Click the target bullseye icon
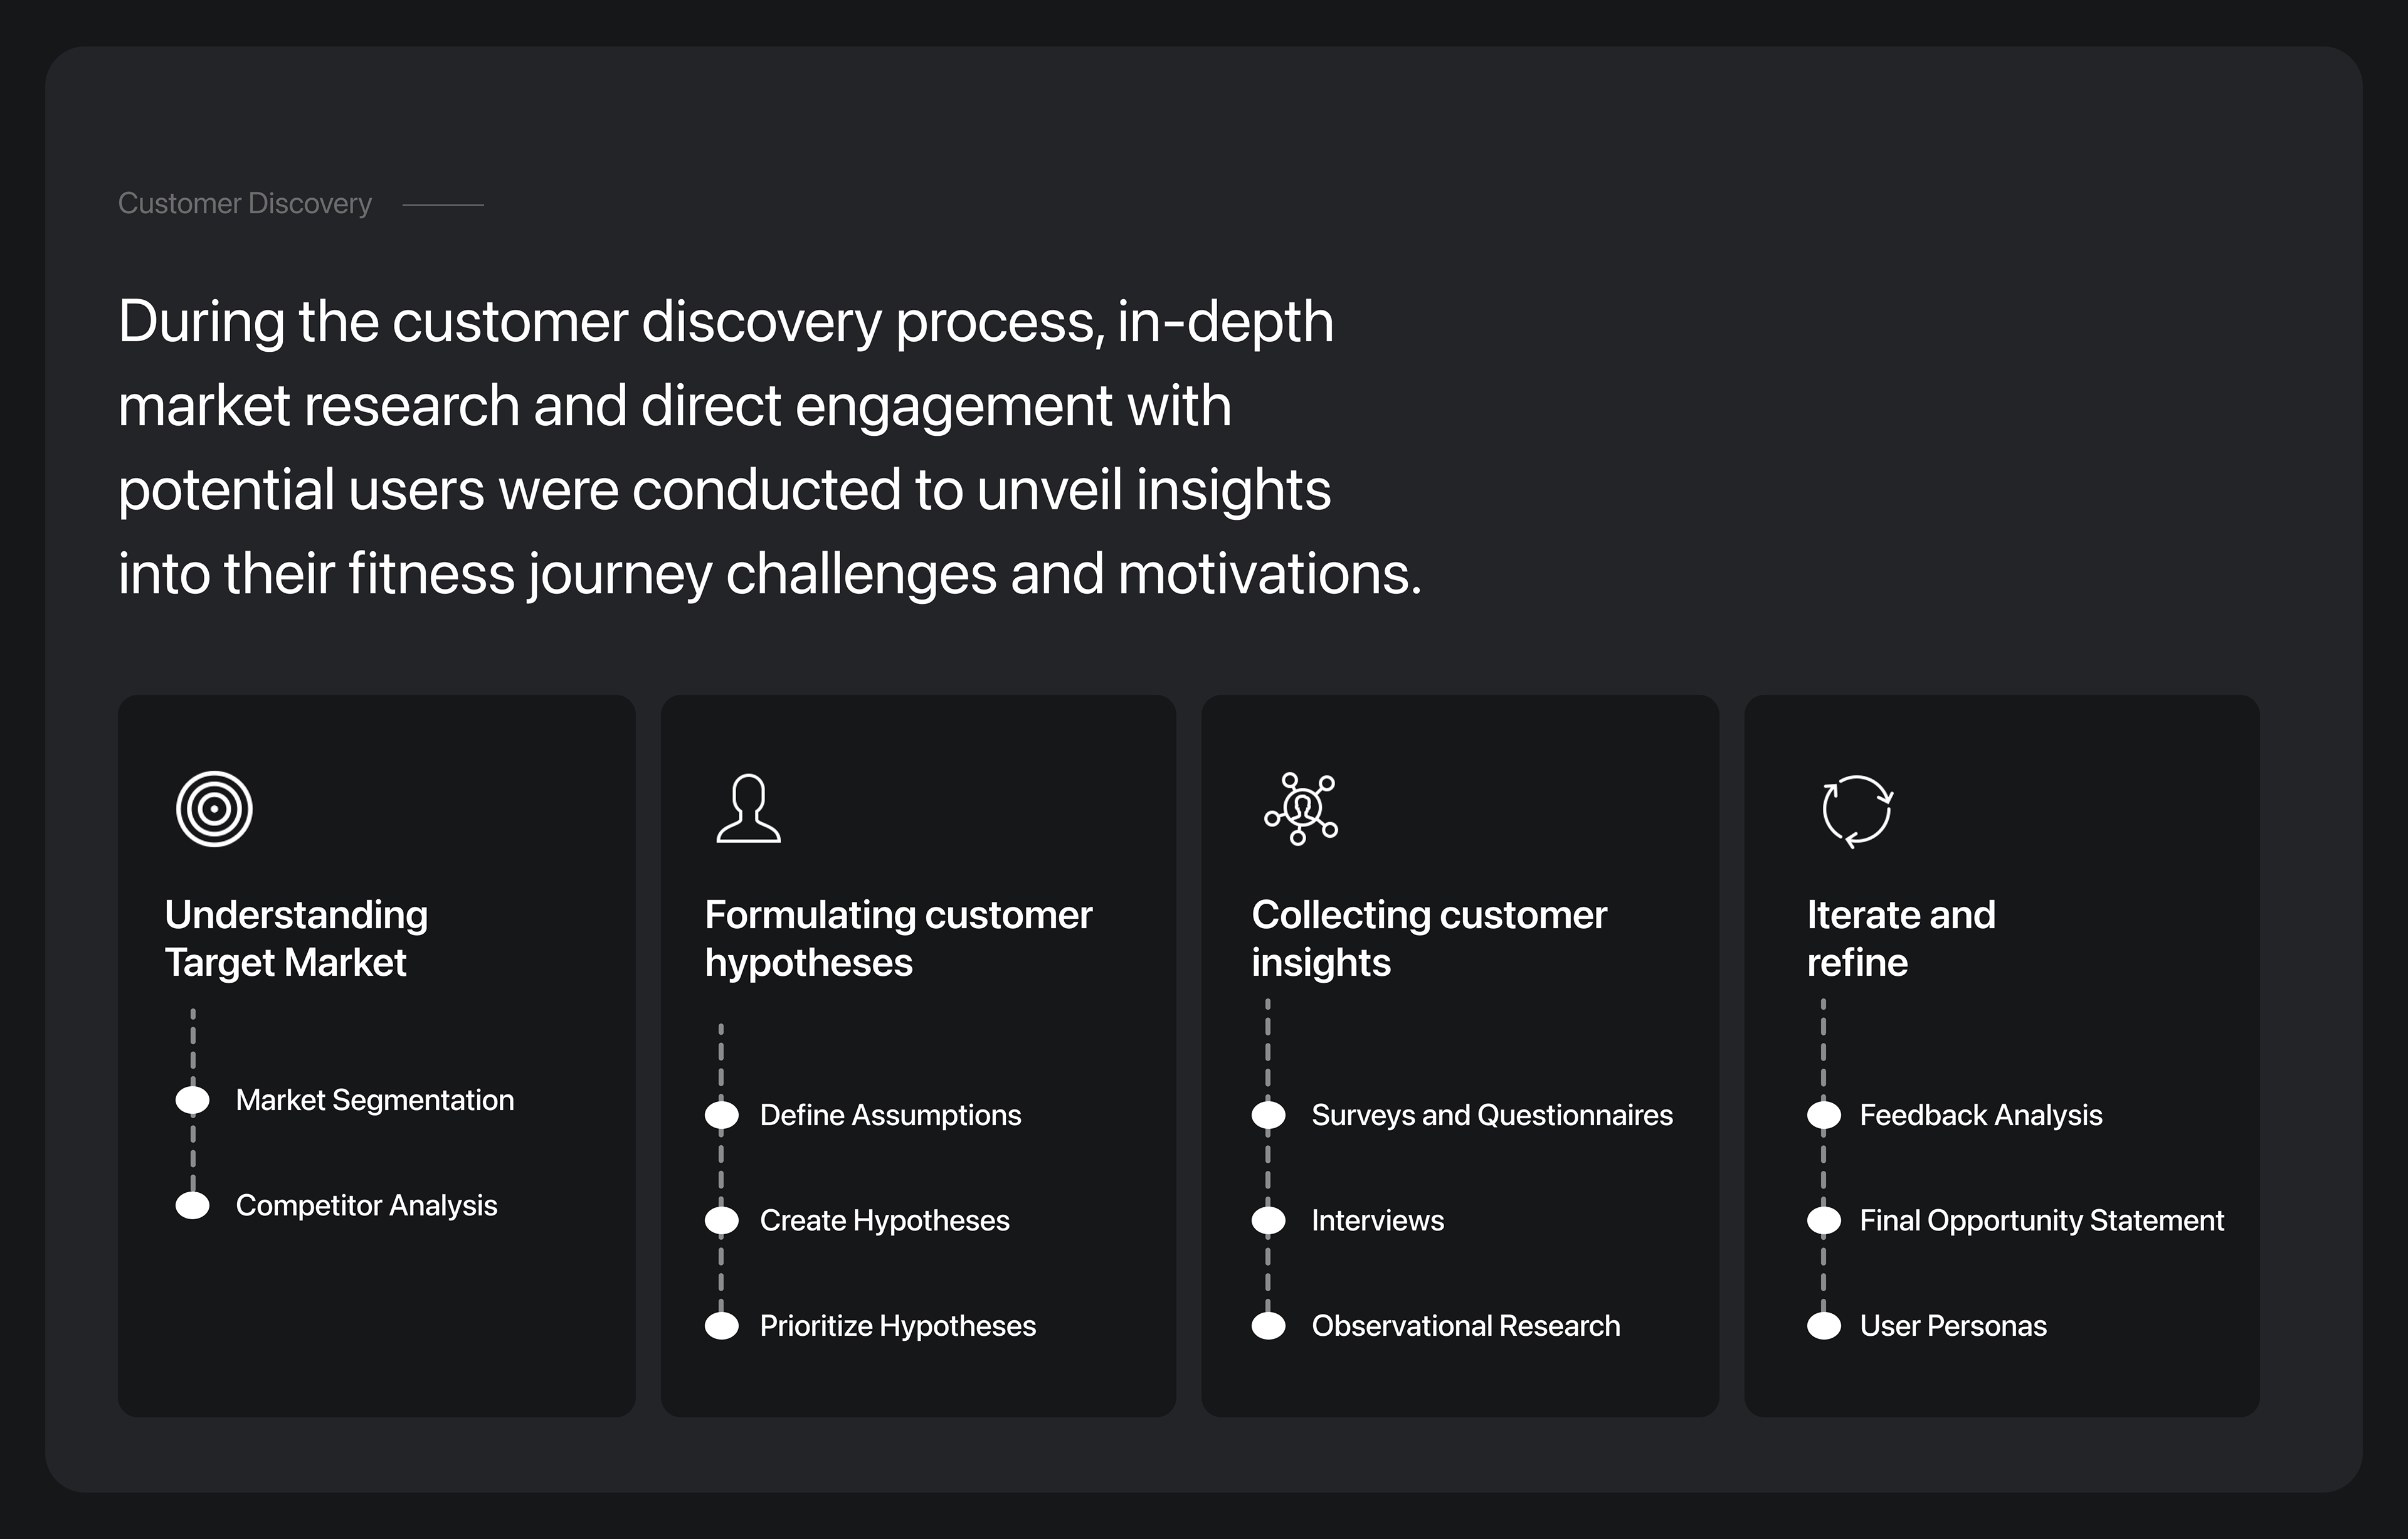 point(214,809)
